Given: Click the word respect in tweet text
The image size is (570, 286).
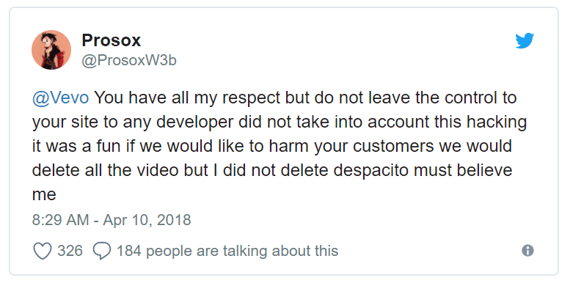Looking at the screenshot, I should [251, 98].
